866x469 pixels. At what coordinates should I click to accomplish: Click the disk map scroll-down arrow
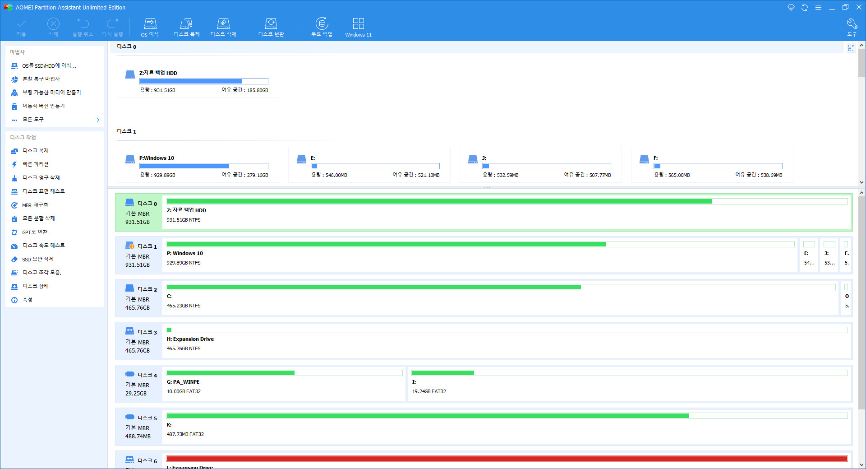[861, 465]
